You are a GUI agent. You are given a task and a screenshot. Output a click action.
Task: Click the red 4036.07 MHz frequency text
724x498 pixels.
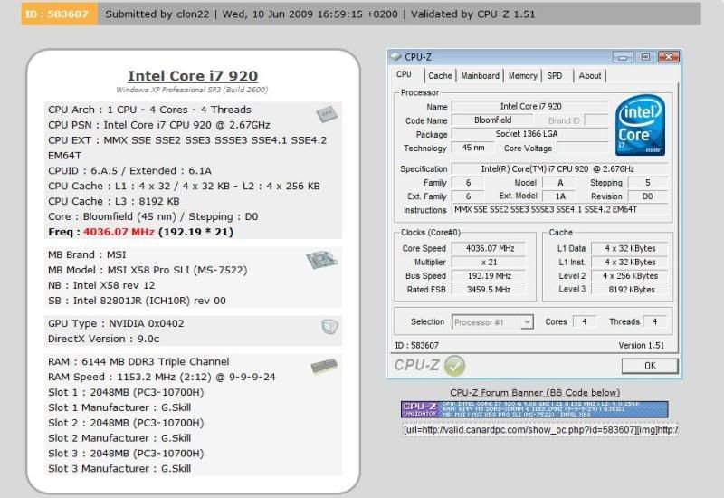point(119,232)
